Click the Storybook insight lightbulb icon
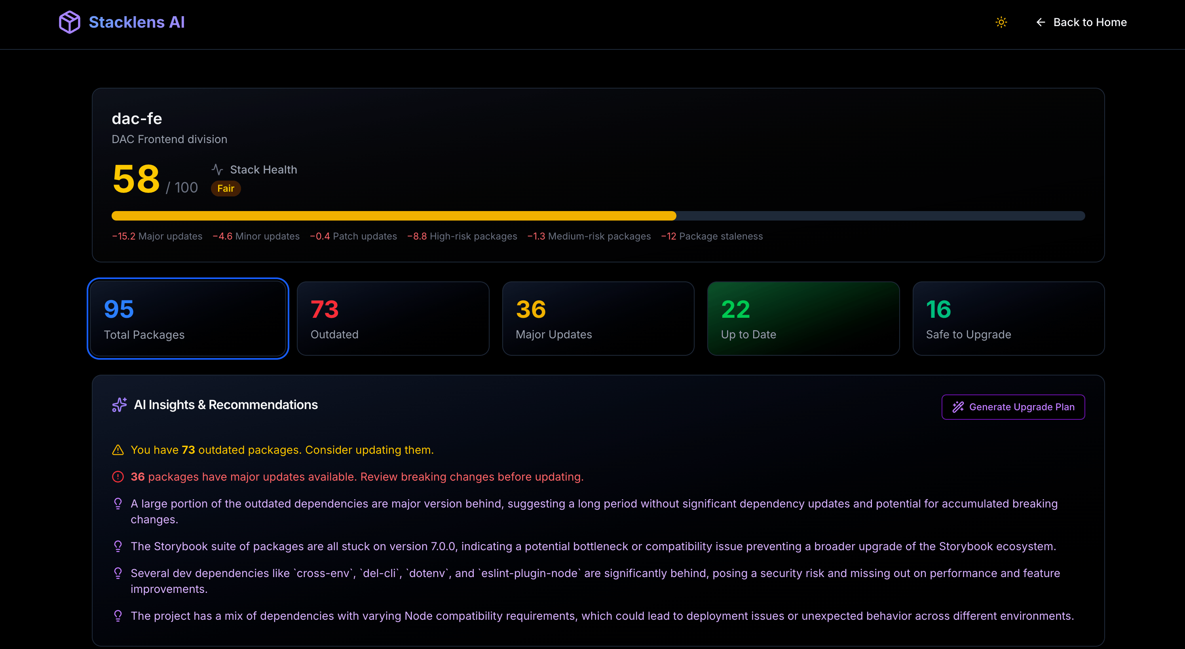 tap(118, 546)
